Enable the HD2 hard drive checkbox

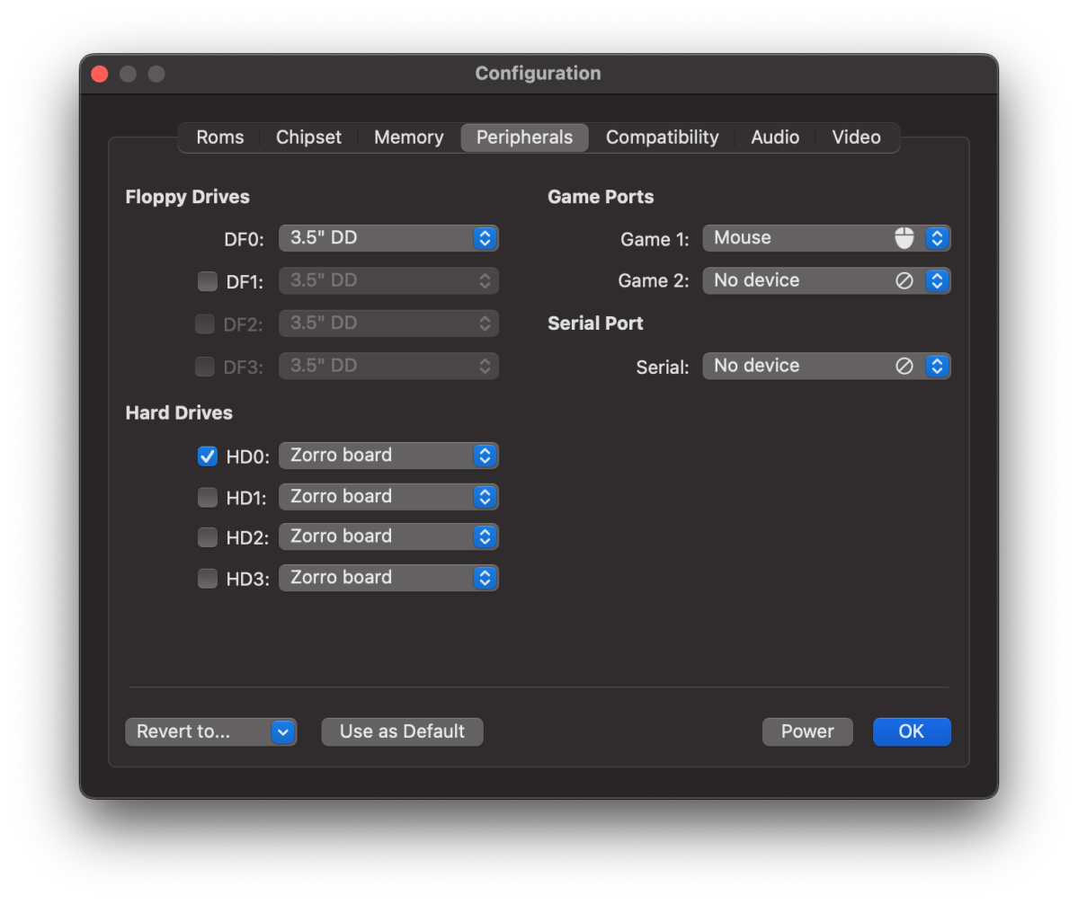pyautogui.click(x=207, y=537)
